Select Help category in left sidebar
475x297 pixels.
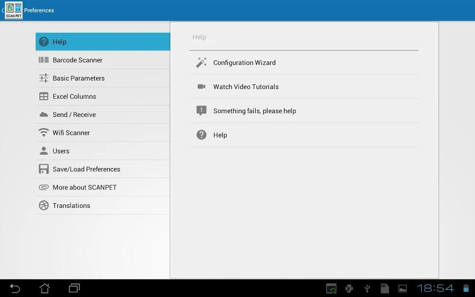point(103,42)
